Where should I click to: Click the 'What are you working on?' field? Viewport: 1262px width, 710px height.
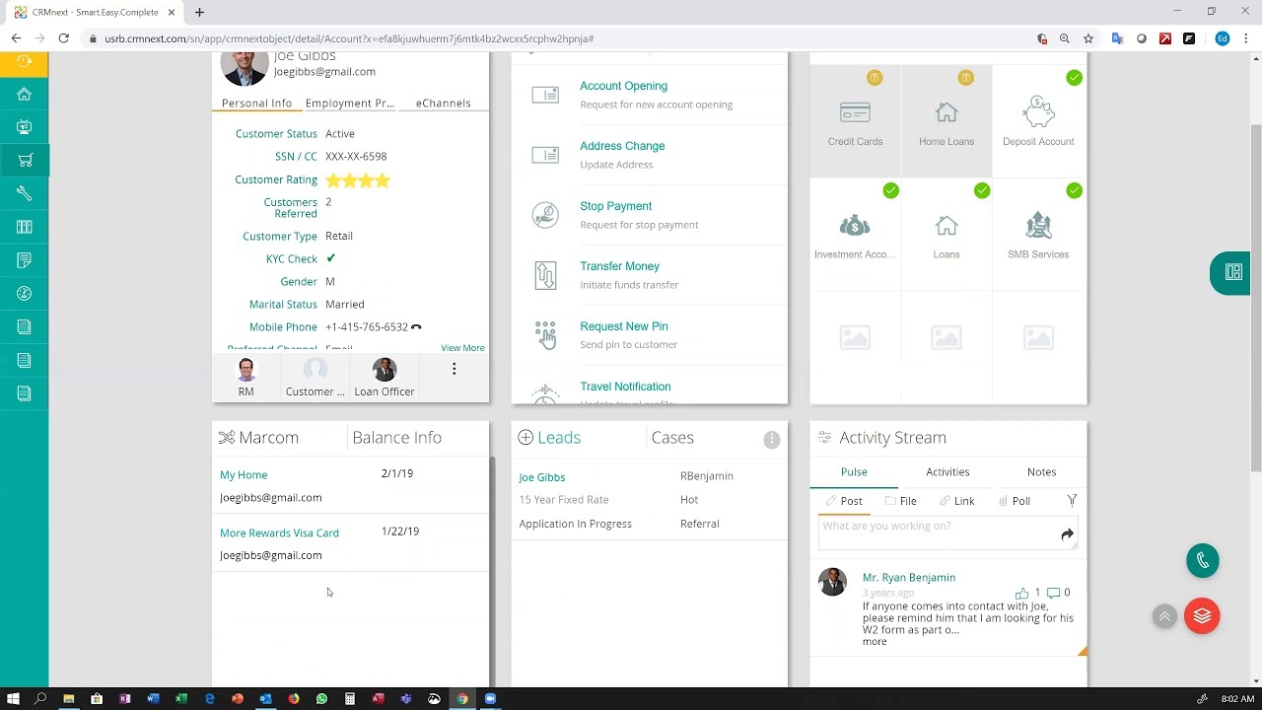(x=937, y=527)
